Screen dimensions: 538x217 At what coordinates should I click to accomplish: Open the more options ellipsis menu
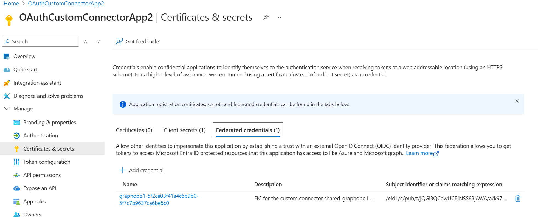point(279,18)
